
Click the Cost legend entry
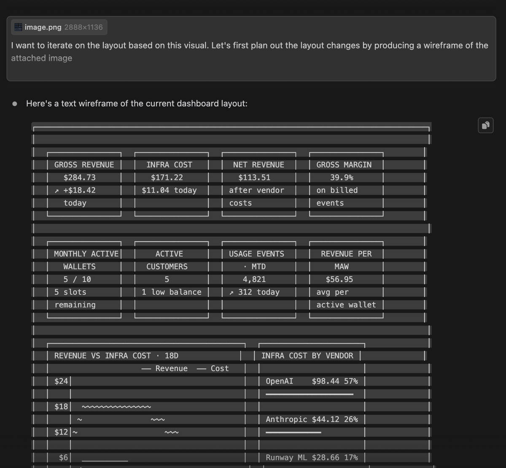[x=213, y=368]
